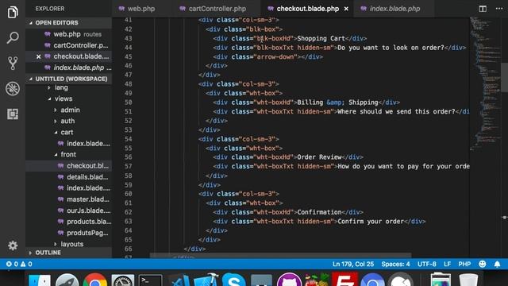The height and width of the screenshot is (286, 508).
Task: Launch Google Chrome from the dock
Action: 95,280
